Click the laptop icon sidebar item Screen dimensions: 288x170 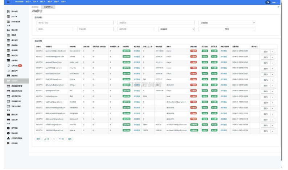tap(12, 30)
